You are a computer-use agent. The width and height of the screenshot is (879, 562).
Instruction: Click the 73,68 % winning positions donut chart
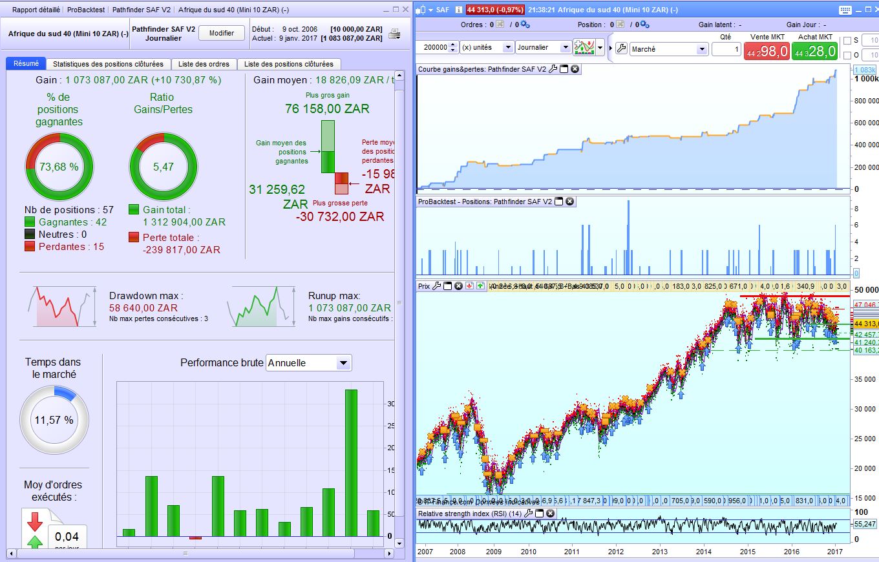59,167
